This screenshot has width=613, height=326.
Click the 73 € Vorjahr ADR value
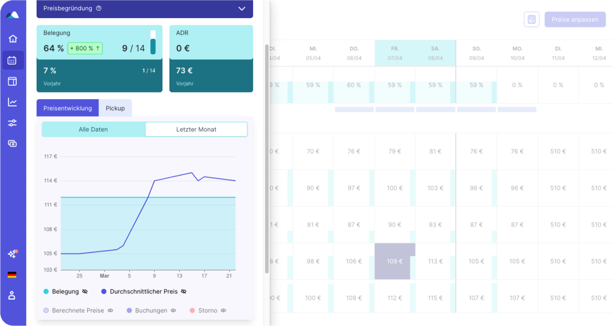coord(185,71)
